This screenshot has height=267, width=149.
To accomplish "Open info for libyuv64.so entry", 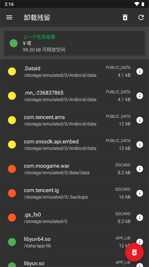I will pos(140,242).
